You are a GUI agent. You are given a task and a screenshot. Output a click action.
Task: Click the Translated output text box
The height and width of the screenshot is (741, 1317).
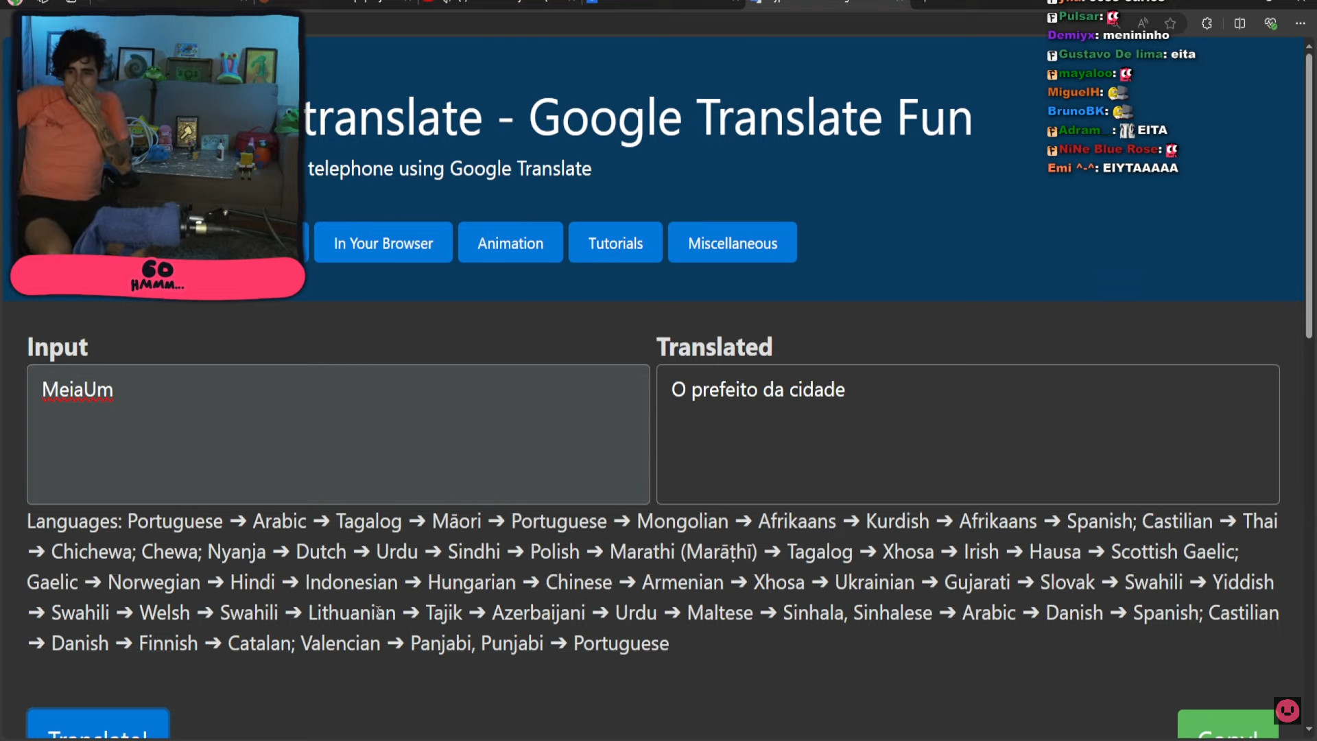968,434
